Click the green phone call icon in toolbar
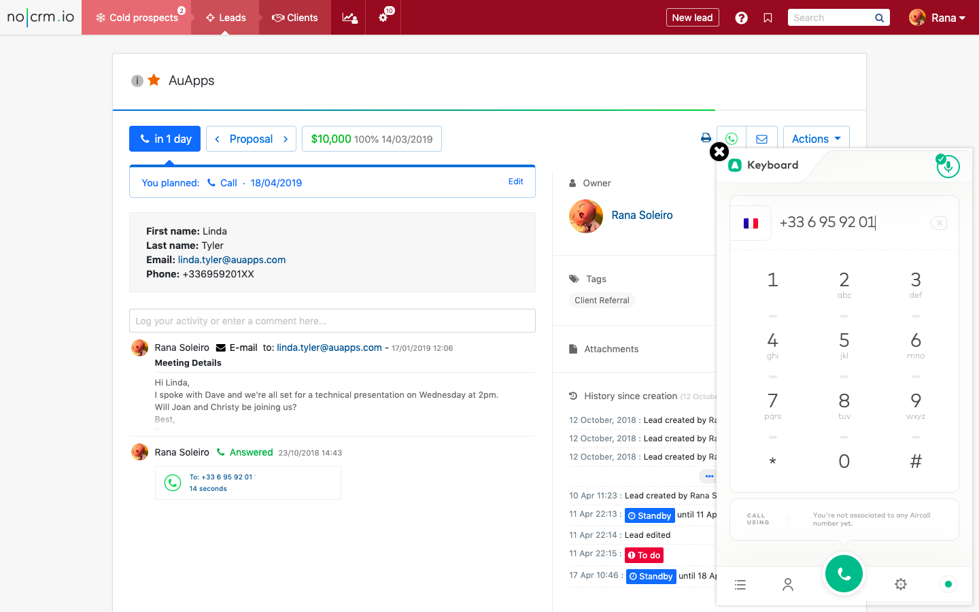 (732, 139)
